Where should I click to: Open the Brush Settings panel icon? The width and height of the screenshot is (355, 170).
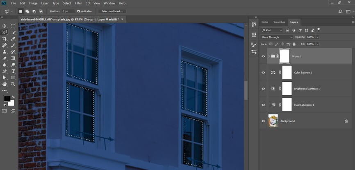pos(254,45)
